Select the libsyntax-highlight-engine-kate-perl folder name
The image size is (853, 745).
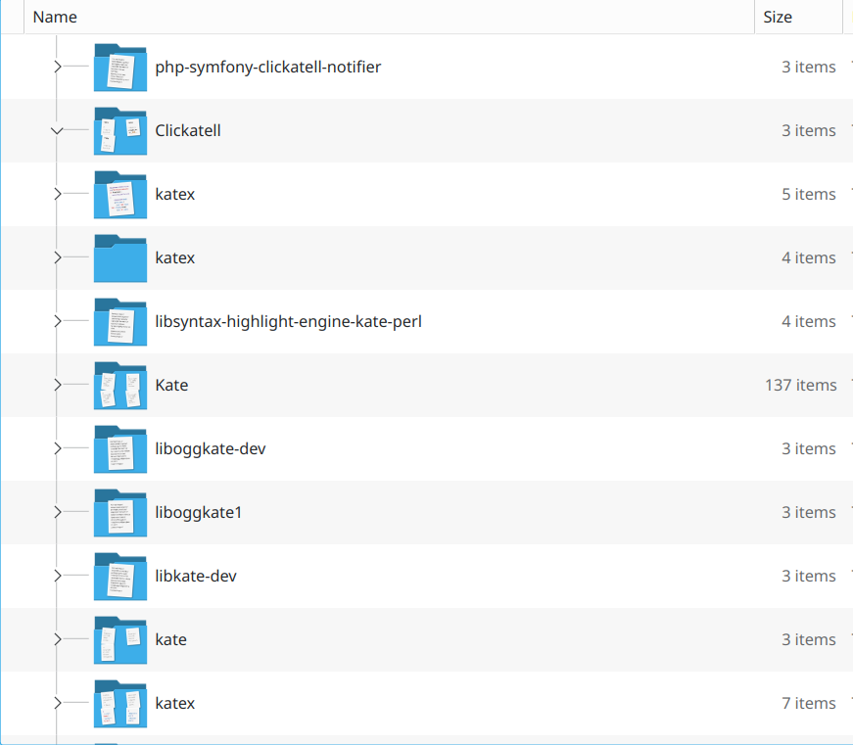288,322
